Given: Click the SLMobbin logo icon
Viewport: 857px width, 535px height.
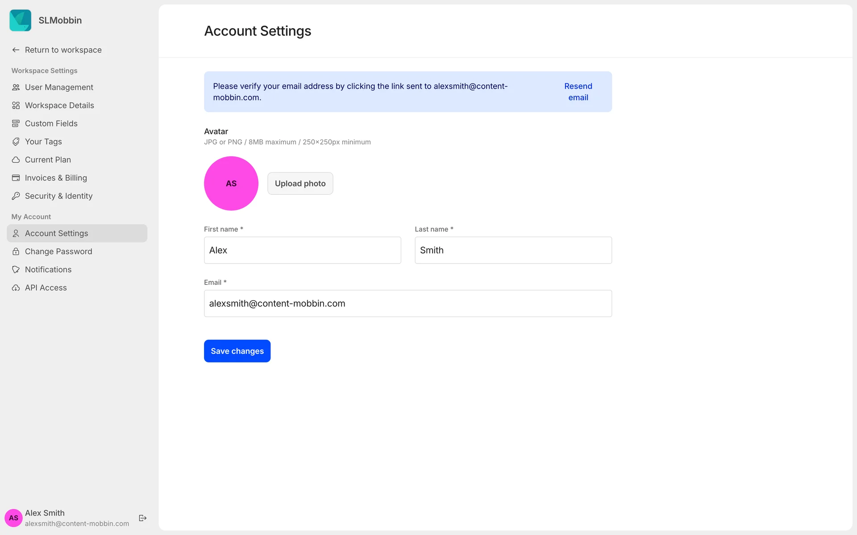Looking at the screenshot, I should pos(21,21).
